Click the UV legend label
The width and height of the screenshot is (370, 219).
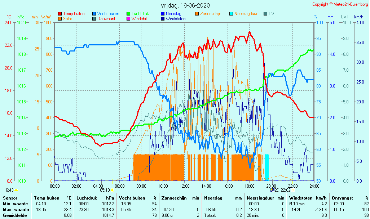pyautogui.click(x=272, y=14)
